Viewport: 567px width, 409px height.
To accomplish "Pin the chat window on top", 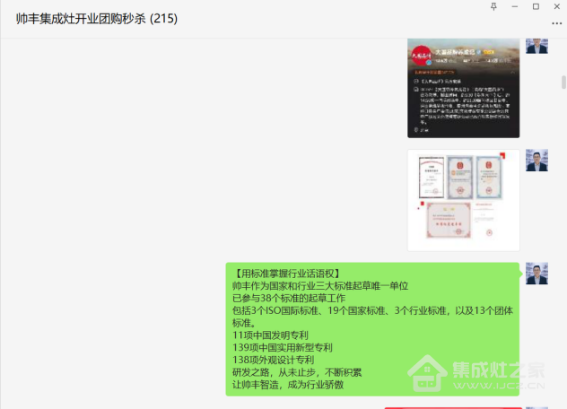I will coord(493,6).
